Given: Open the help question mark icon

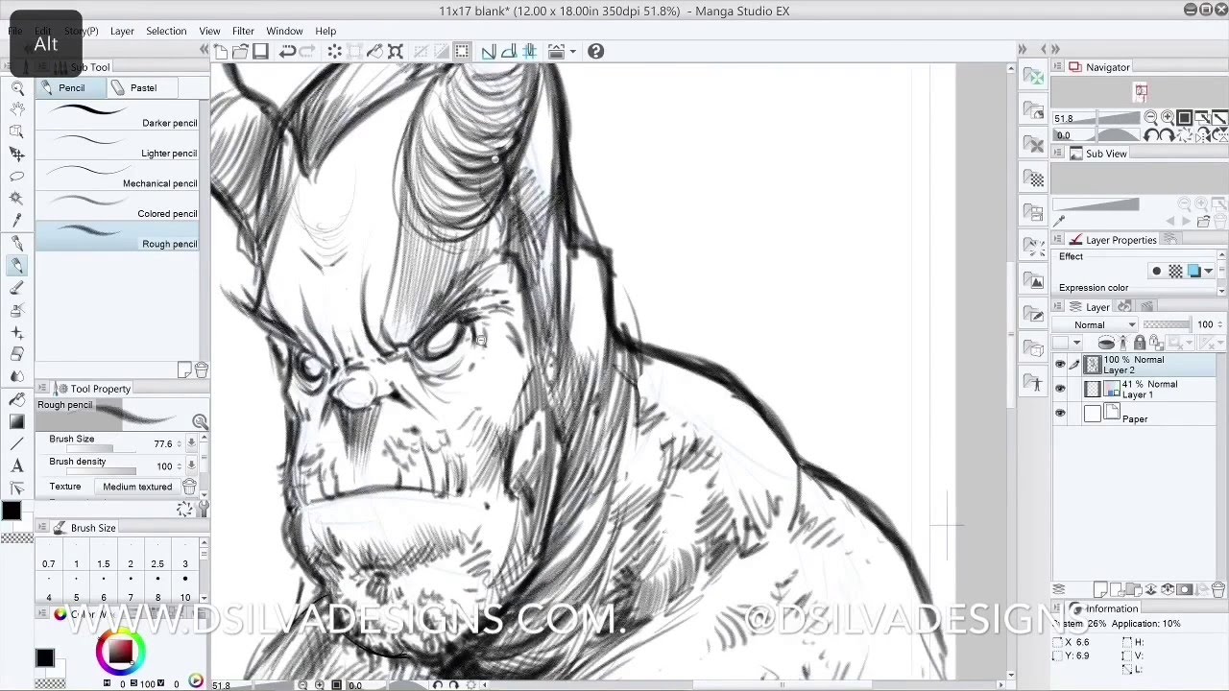Looking at the screenshot, I should point(595,52).
